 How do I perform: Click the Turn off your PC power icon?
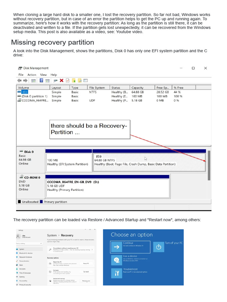[159, 247]
